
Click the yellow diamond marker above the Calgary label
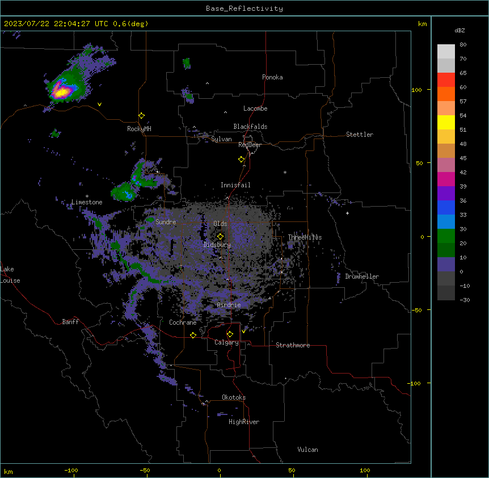[230, 334]
